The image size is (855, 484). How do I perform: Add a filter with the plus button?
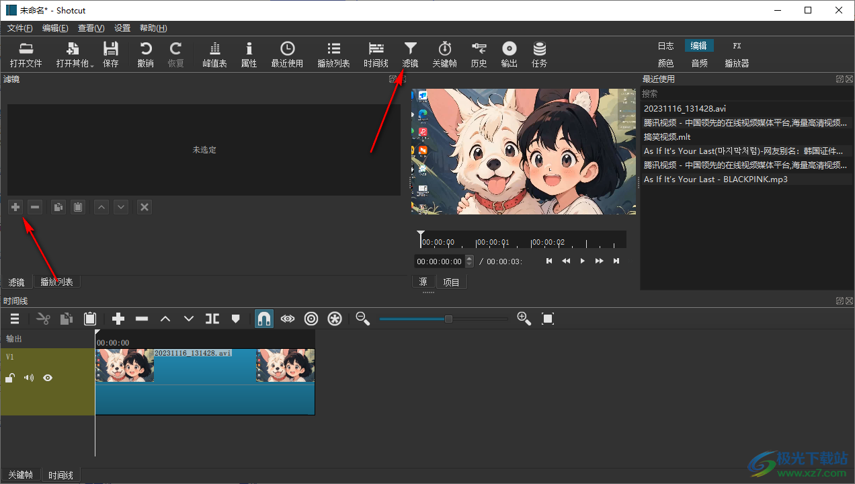coord(15,207)
